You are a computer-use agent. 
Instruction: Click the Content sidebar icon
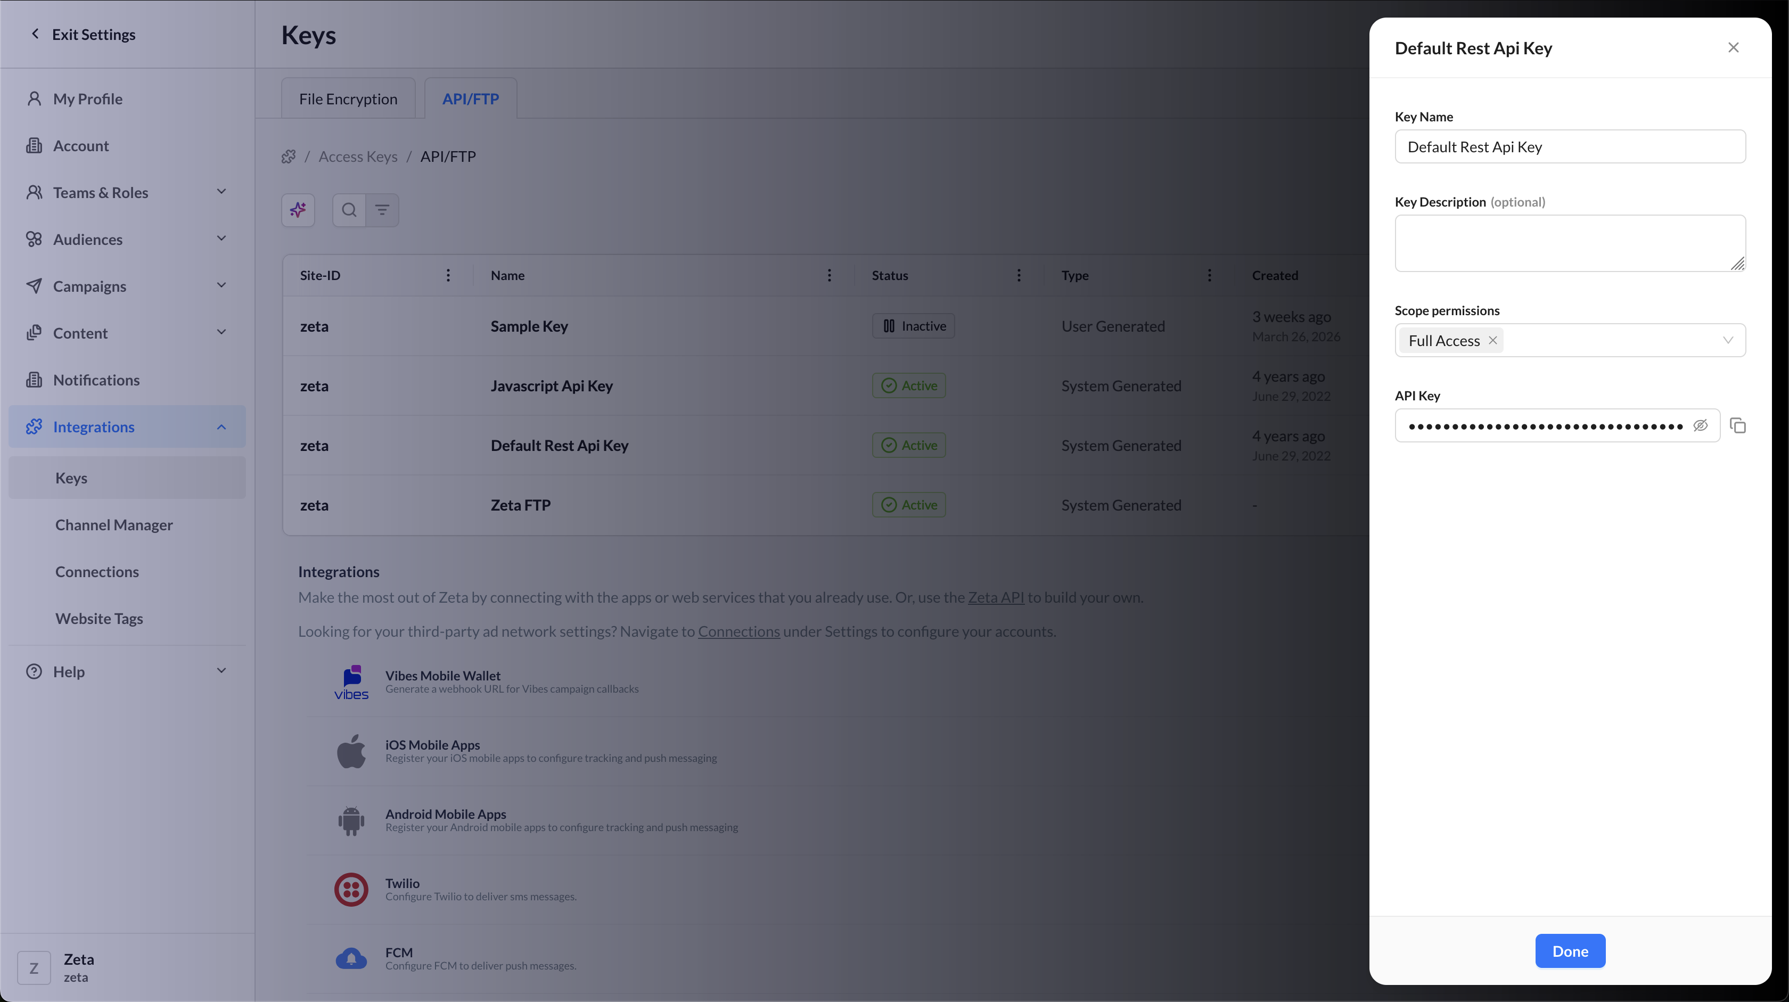point(34,333)
